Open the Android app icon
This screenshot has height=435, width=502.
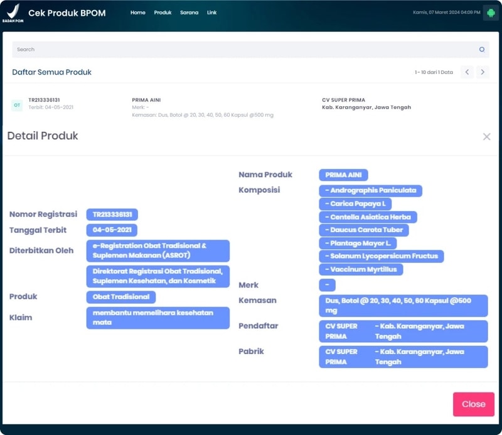tap(491, 13)
